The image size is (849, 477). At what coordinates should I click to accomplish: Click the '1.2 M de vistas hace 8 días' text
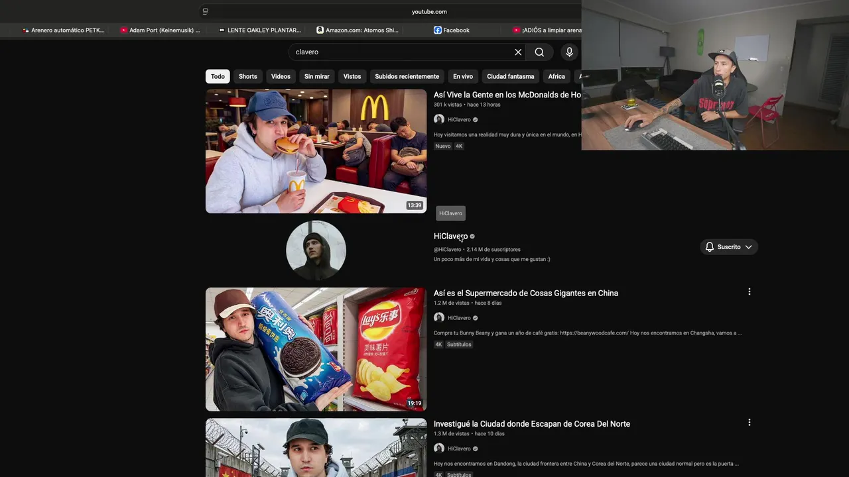pyautogui.click(x=468, y=303)
